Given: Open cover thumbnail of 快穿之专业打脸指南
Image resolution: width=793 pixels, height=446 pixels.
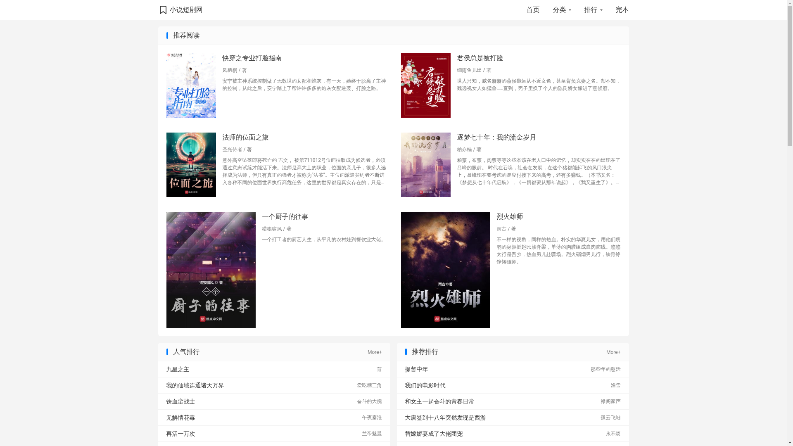Looking at the screenshot, I should (x=191, y=85).
